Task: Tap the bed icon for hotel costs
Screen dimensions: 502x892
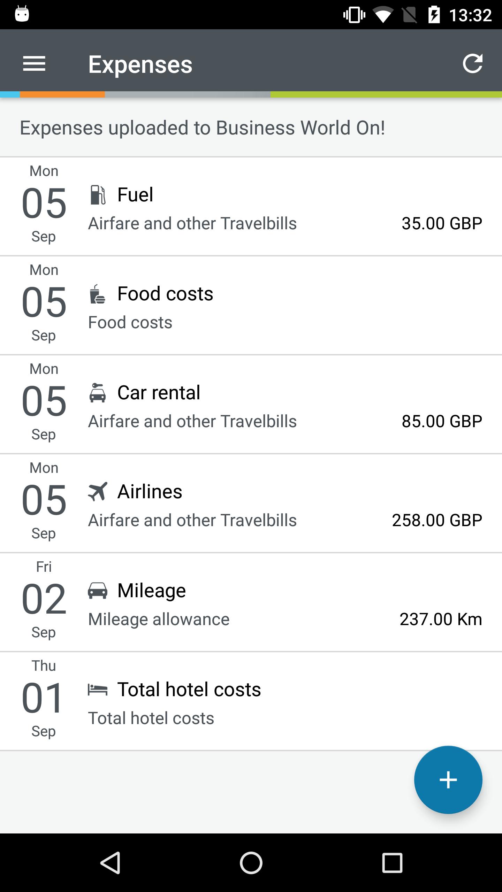Action: tap(98, 690)
